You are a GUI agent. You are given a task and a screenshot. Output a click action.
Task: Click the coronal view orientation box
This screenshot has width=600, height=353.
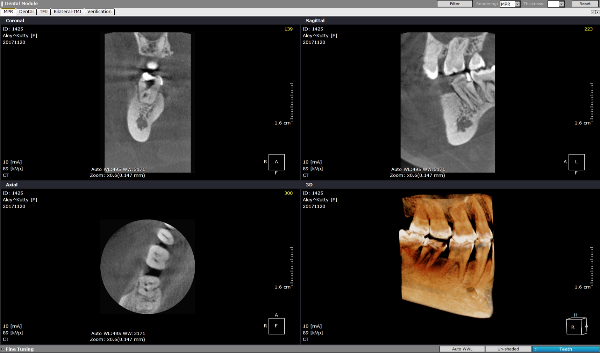point(276,162)
